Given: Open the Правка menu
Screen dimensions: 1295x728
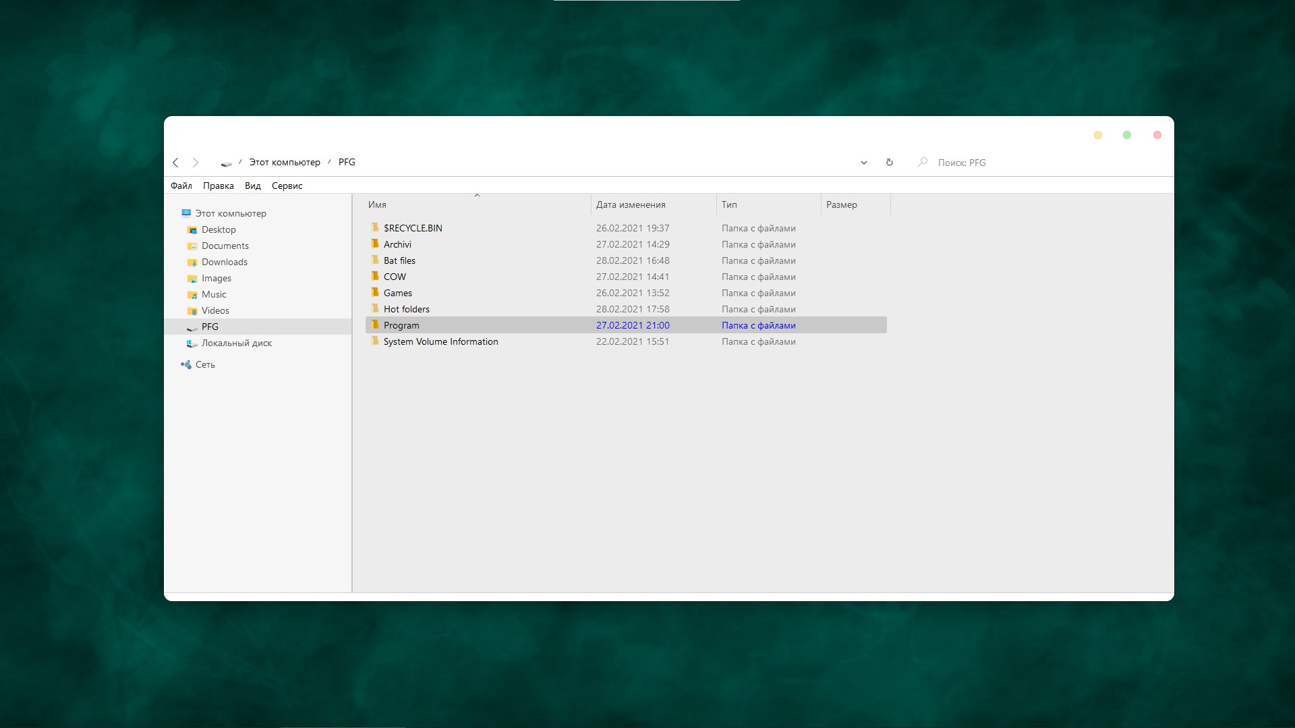Looking at the screenshot, I should pyautogui.click(x=219, y=186).
